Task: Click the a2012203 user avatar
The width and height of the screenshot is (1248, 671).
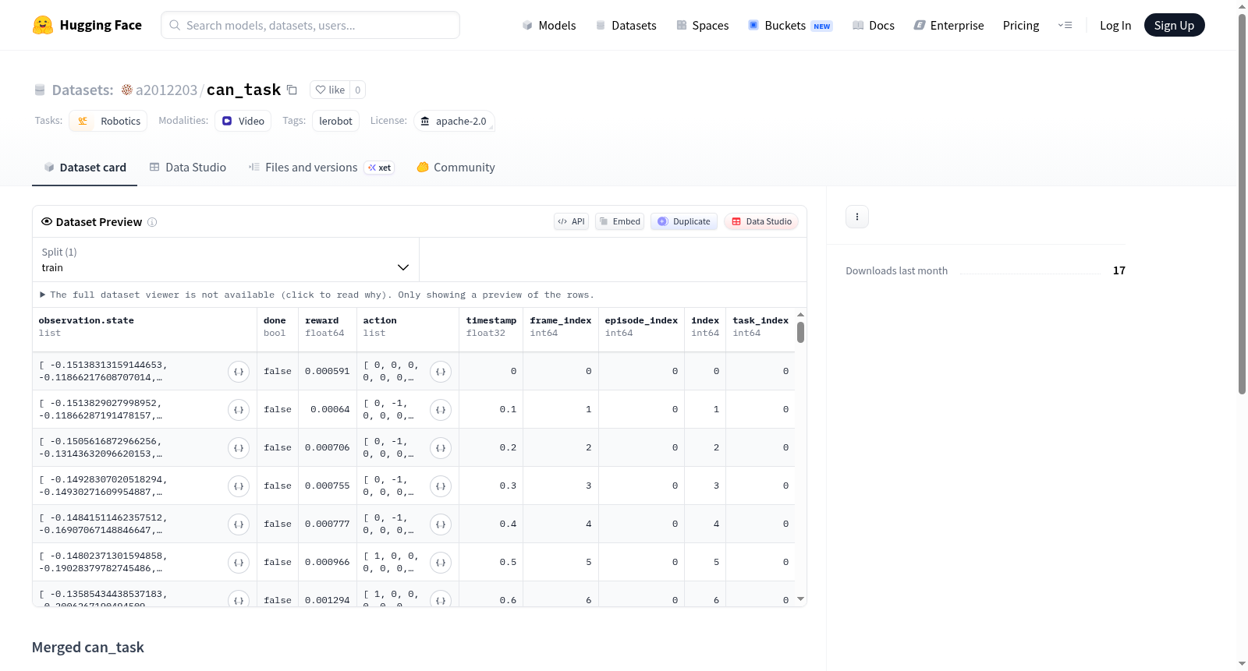Action: pyautogui.click(x=127, y=90)
